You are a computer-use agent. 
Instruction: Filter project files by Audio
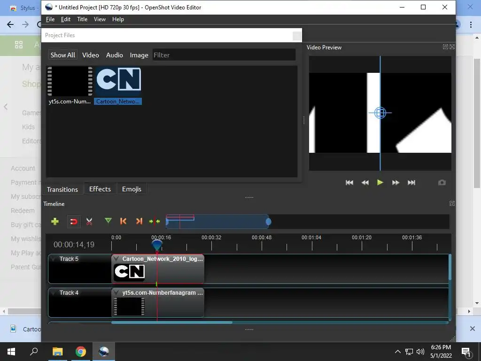pos(115,55)
